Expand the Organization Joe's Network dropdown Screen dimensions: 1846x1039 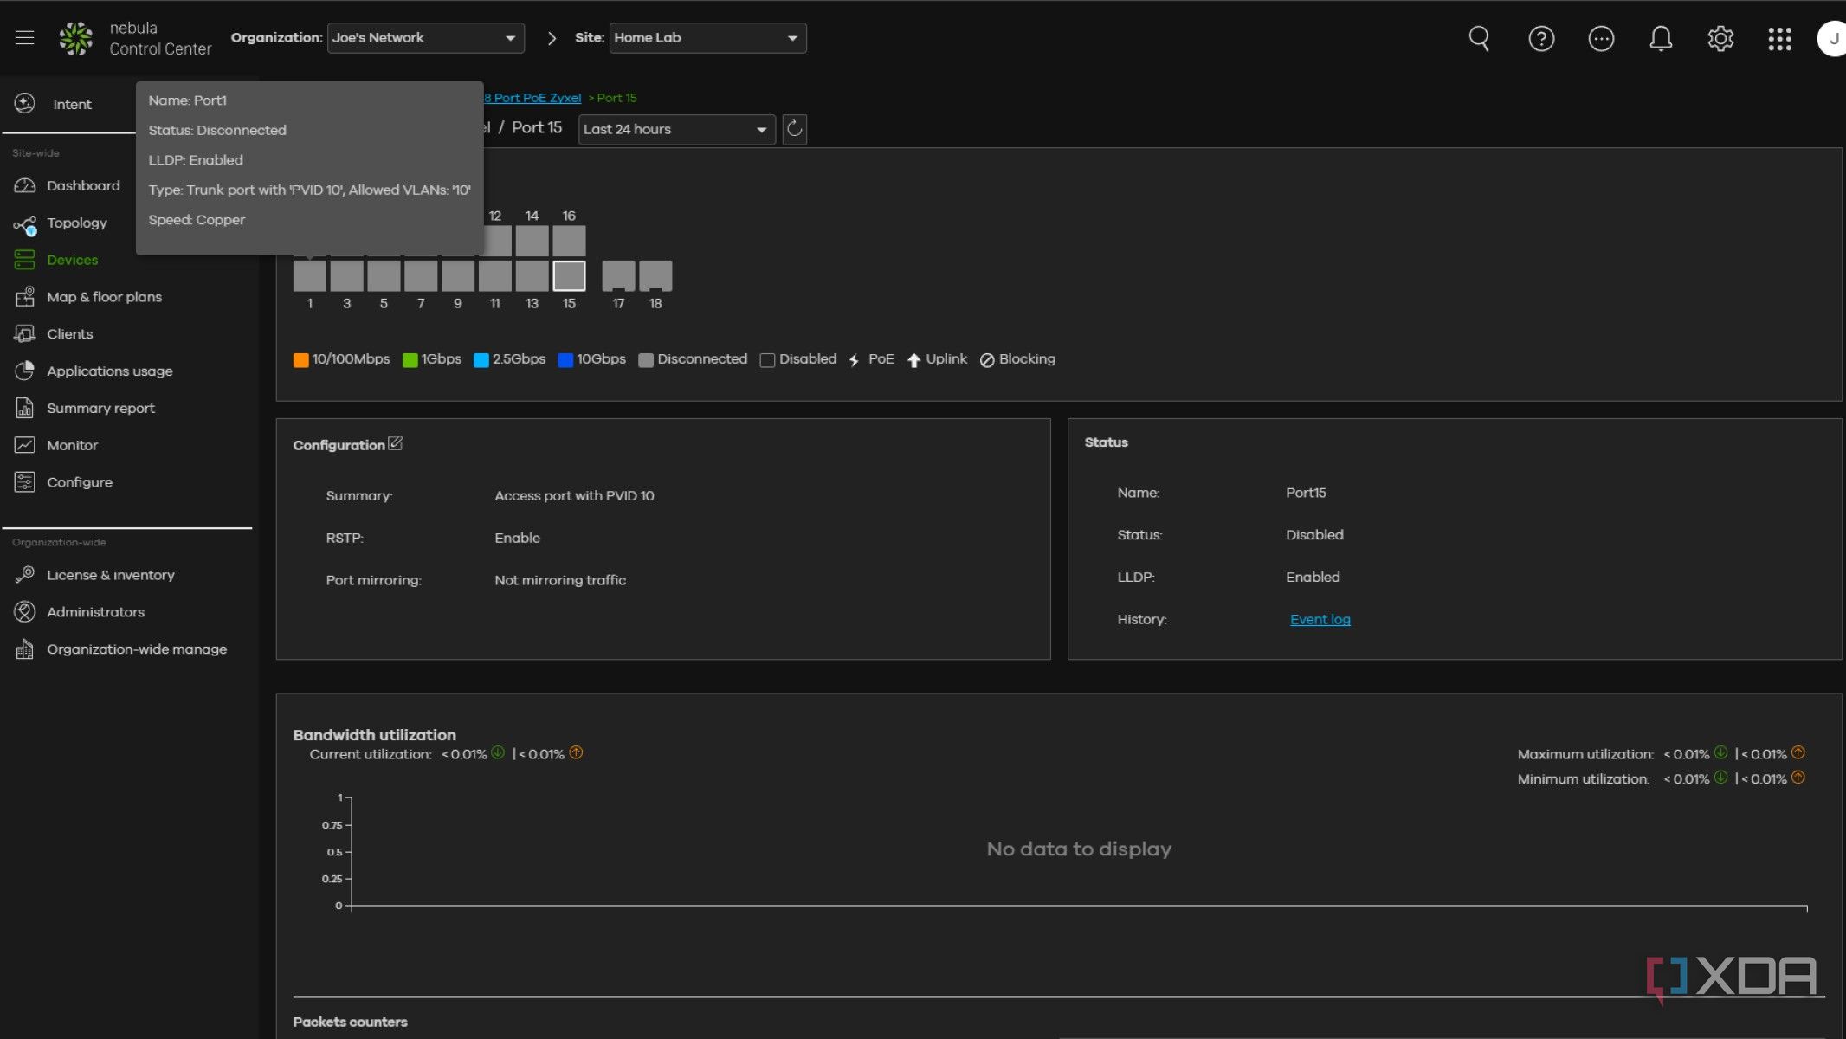(425, 38)
